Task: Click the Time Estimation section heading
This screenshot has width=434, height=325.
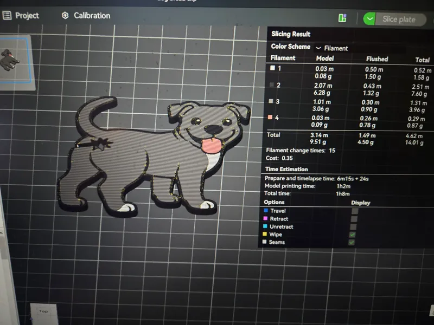Action: 286,169
